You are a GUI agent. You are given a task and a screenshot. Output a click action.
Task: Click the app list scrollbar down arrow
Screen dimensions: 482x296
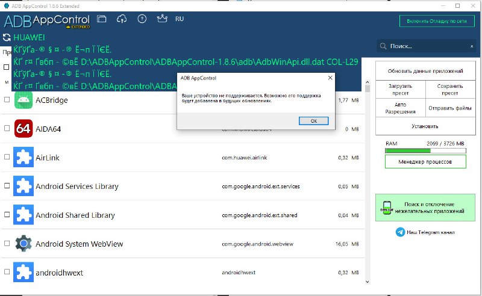(368, 282)
